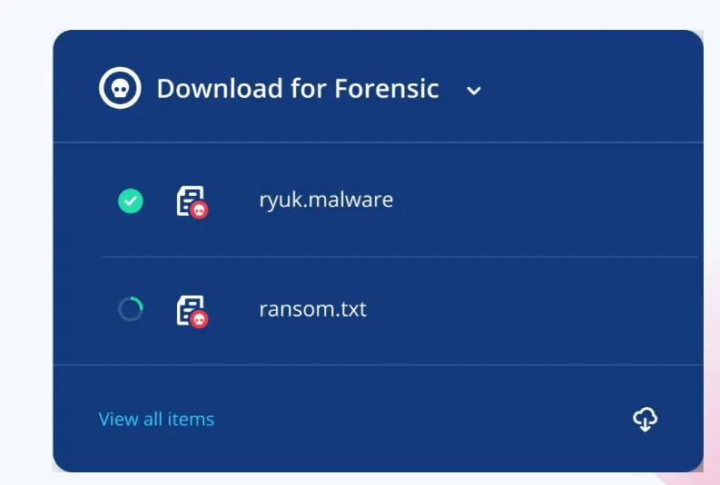The image size is (720, 485).
Task: Click red skull badge on ransom.txt icon
Action: tap(199, 319)
